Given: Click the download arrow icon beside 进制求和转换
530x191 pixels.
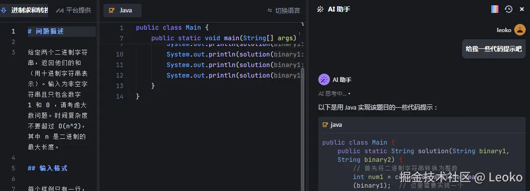Looking at the screenshot, I should pyautogui.click(x=4, y=11).
